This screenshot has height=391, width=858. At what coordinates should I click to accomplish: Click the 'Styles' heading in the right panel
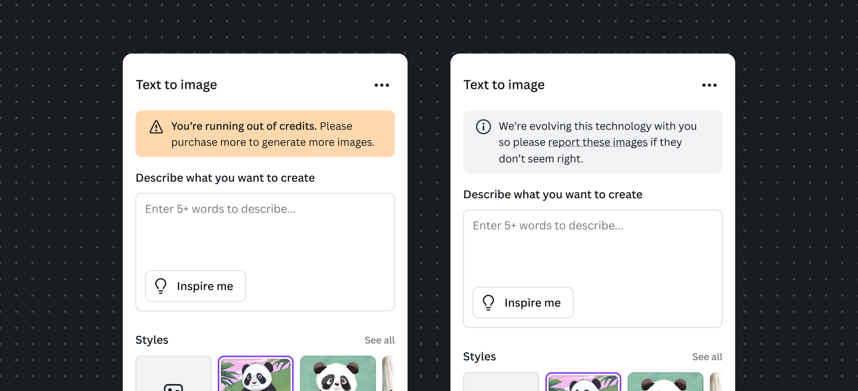pos(479,357)
